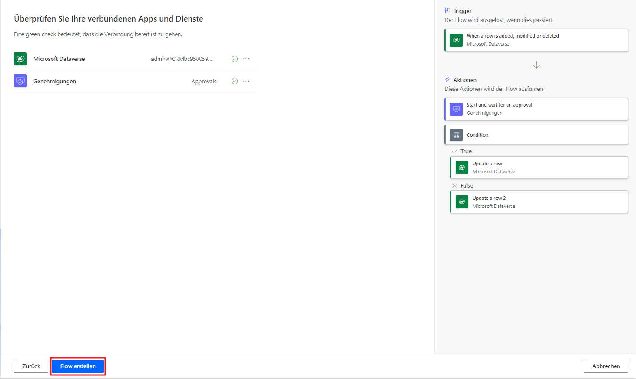The image size is (636, 379).
Task: Click Dataverse icon in 'Update a row 2'
Action: [x=462, y=202]
